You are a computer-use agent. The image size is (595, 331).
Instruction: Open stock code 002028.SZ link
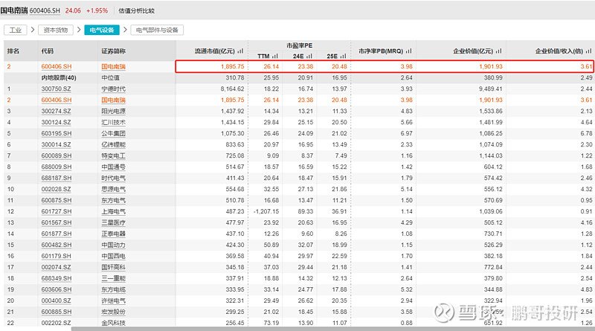pos(57,189)
